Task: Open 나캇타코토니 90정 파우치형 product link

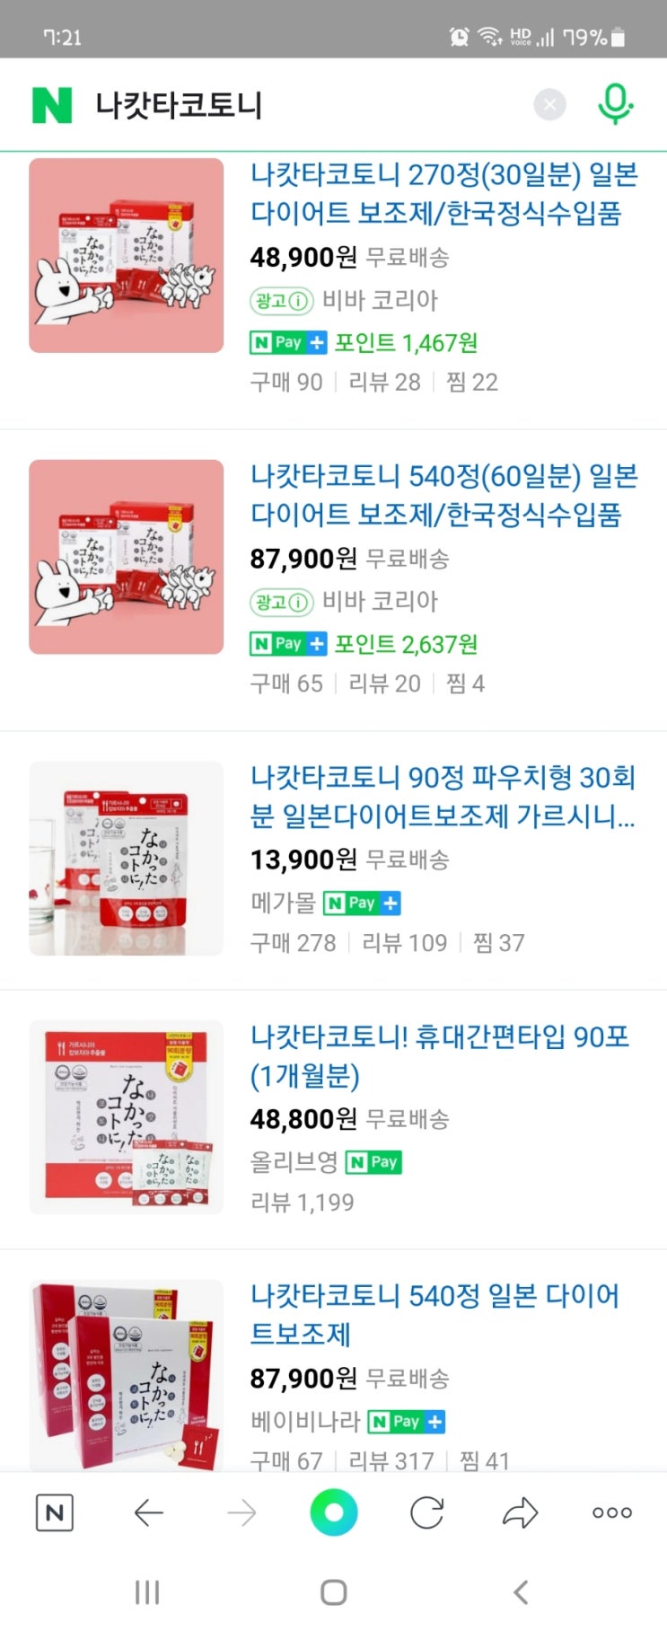Action: click(443, 797)
